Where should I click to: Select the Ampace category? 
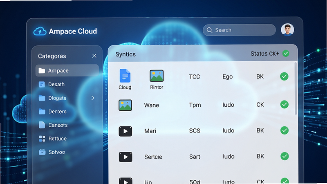coord(67,70)
